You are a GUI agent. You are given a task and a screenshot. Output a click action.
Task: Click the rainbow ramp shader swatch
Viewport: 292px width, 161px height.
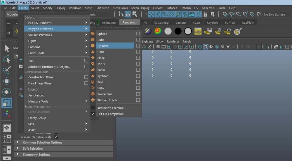click(x=158, y=31)
